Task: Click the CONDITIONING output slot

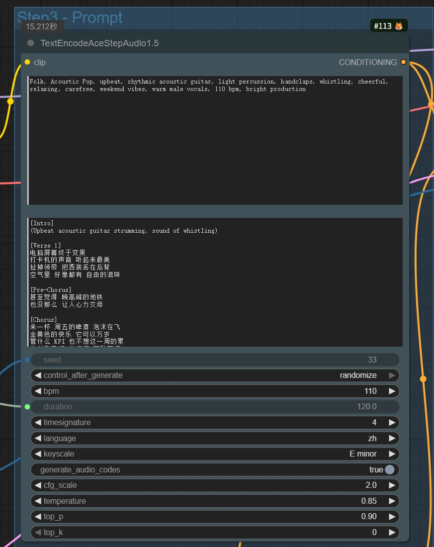Action: pyautogui.click(x=404, y=62)
